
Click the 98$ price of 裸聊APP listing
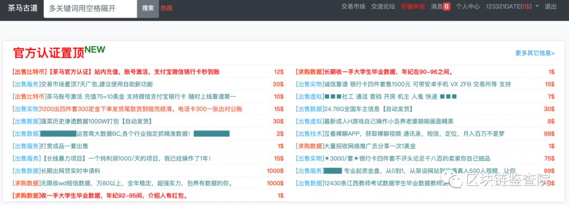point(550,134)
